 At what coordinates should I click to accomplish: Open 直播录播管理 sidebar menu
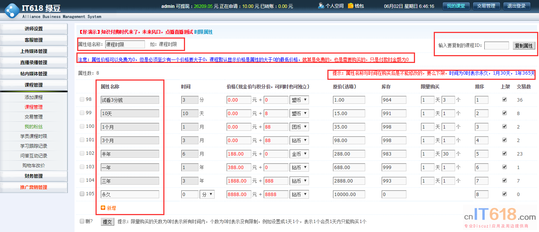click(34, 63)
